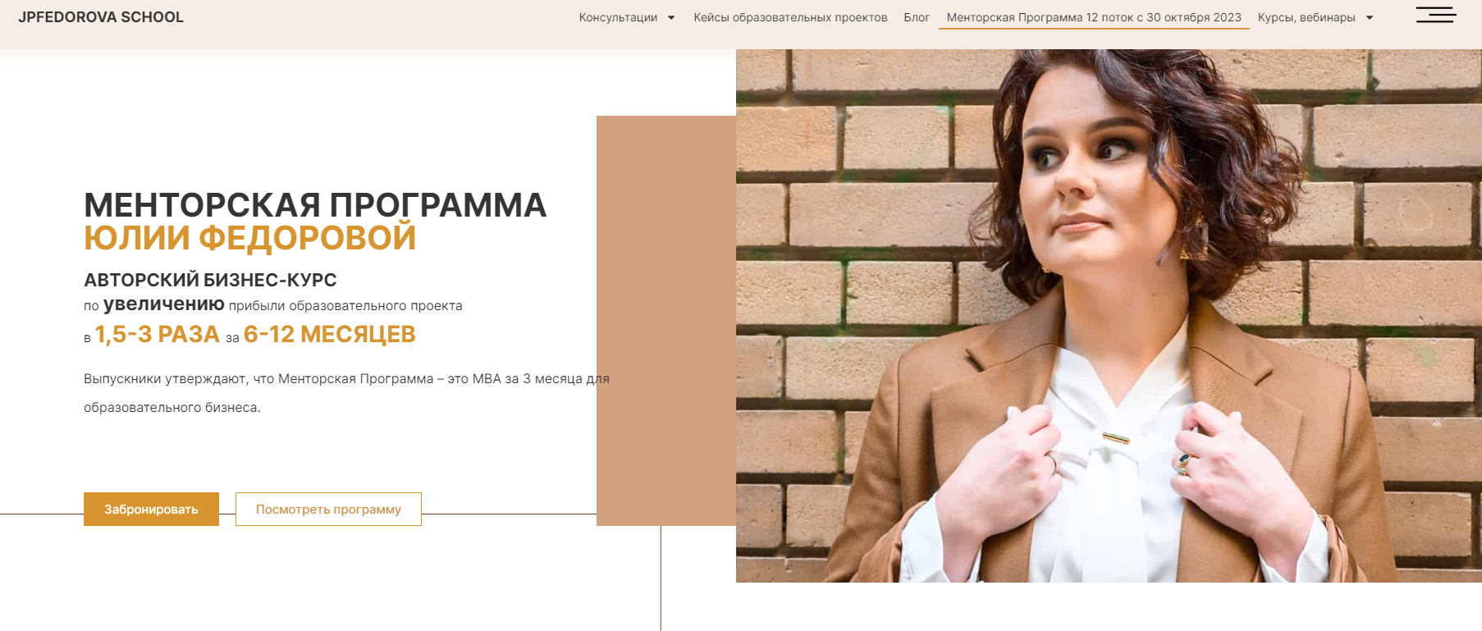The image size is (1482, 631).
Task: Expand the Консультации dropdown arrow
Action: pyautogui.click(x=671, y=18)
